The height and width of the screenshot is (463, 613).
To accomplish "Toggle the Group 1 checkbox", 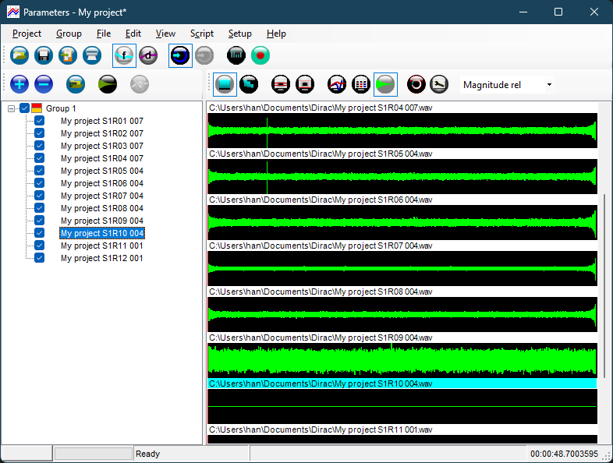I will [24, 108].
